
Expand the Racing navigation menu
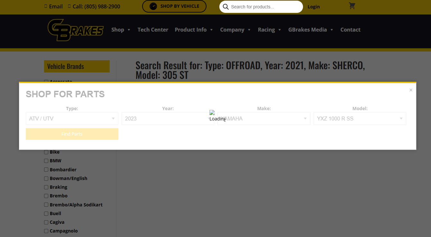click(x=269, y=30)
